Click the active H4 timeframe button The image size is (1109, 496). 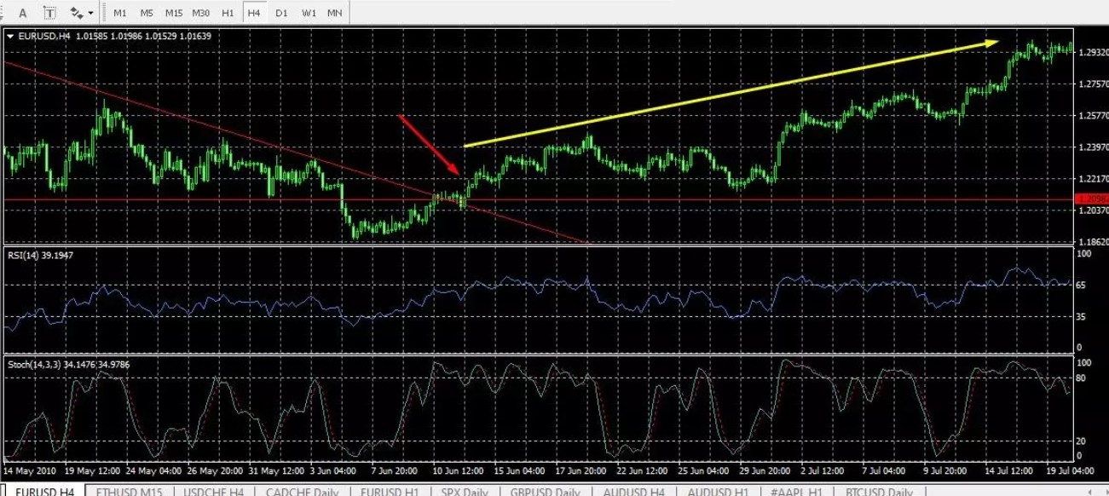[254, 13]
